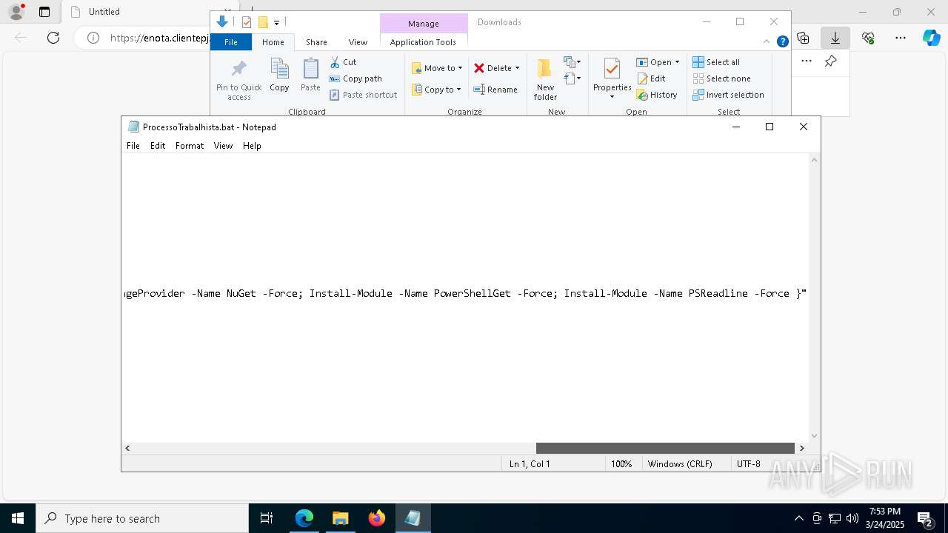This screenshot has width=948, height=533.
Task: Click Select none in Explorer
Action: pos(721,78)
